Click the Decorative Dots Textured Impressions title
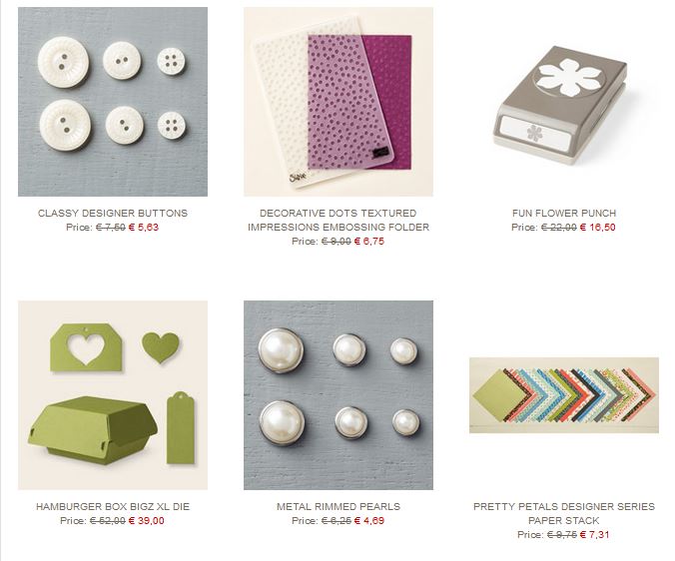The image size is (675, 561). click(338, 220)
